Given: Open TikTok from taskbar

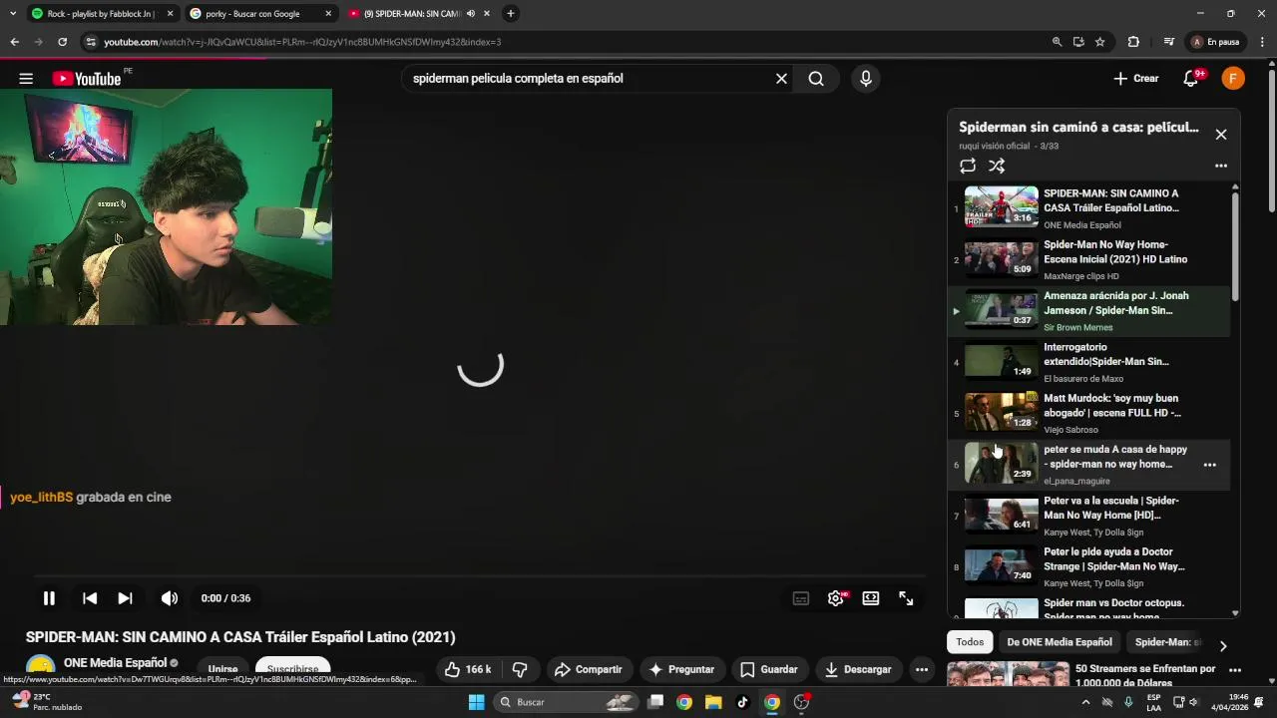Looking at the screenshot, I should point(742,702).
